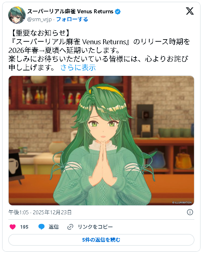The image size is (203, 256).
Task: Click リンクをコピー text
Action: (95, 227)
